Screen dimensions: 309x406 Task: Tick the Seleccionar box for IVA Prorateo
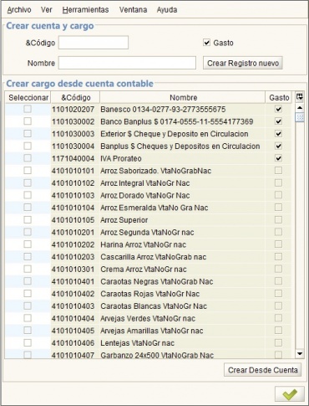(x=28, y=158)
